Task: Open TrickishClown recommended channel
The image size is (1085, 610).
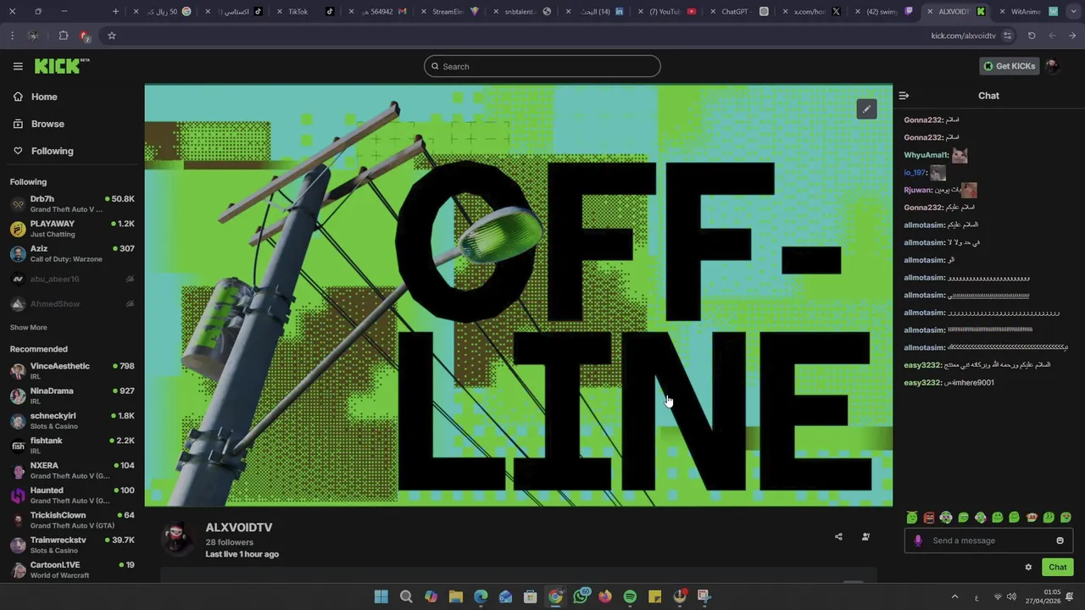Action: point(72,520)
